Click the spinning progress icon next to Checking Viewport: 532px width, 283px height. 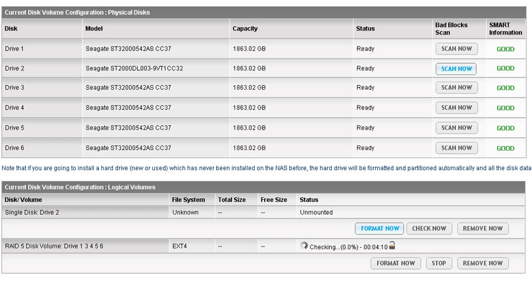tap(304, 246)
